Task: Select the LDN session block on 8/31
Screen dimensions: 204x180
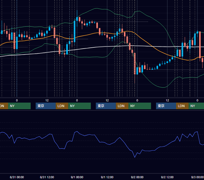Action: (x=62, y=106)
